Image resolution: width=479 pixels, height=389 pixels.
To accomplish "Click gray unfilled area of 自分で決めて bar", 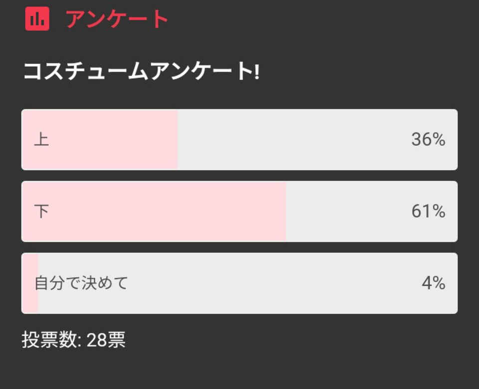I will [248, 283].
